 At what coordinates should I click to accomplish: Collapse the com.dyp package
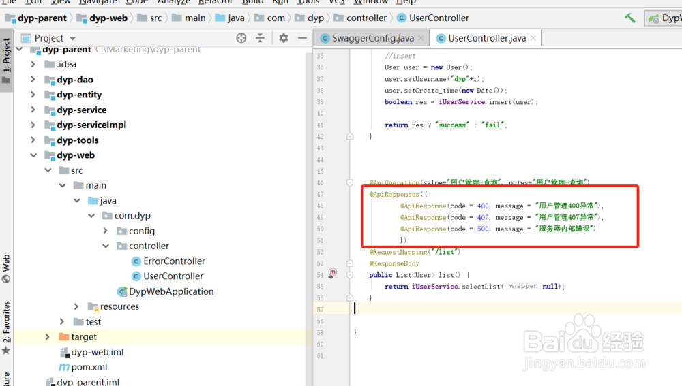coord(91,216)
